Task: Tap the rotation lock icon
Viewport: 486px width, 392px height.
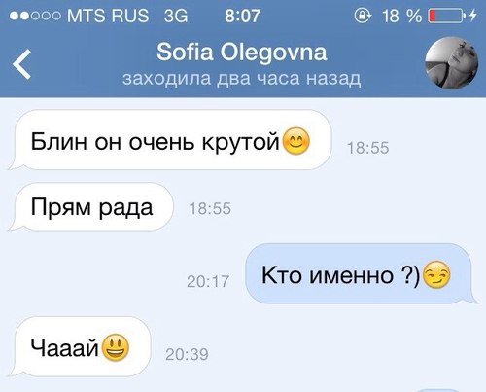Action: point(363,16)
